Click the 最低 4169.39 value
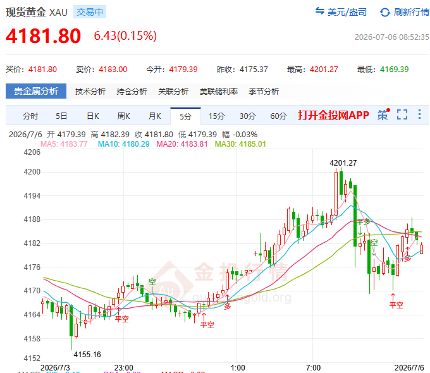This screenshot has width=430, height=373. pyautogui.click(x=395, y=70)
